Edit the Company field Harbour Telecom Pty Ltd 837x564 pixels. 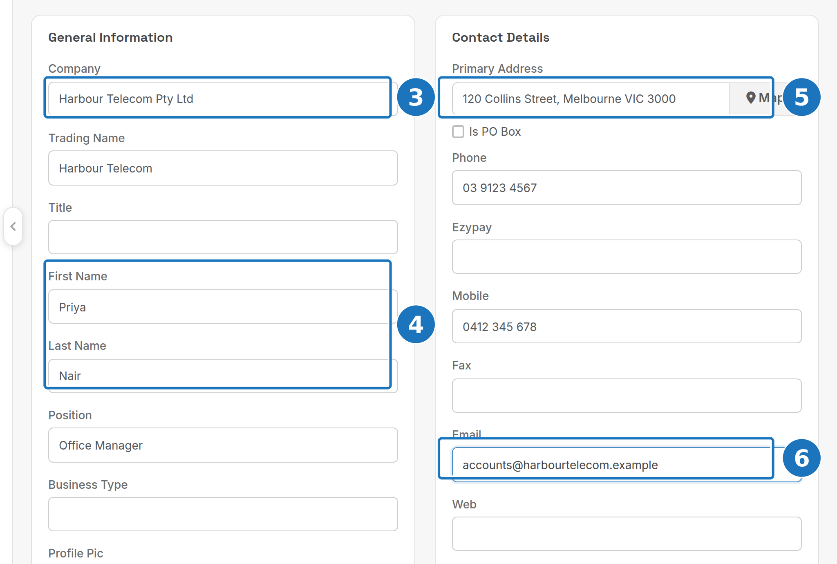(x=223, y=98)
